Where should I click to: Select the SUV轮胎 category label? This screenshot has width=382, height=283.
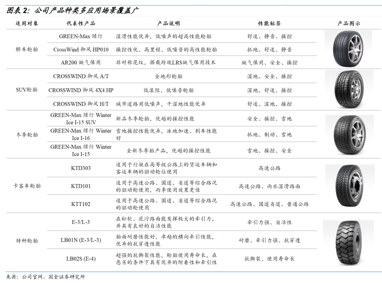[x=27, y=90]
